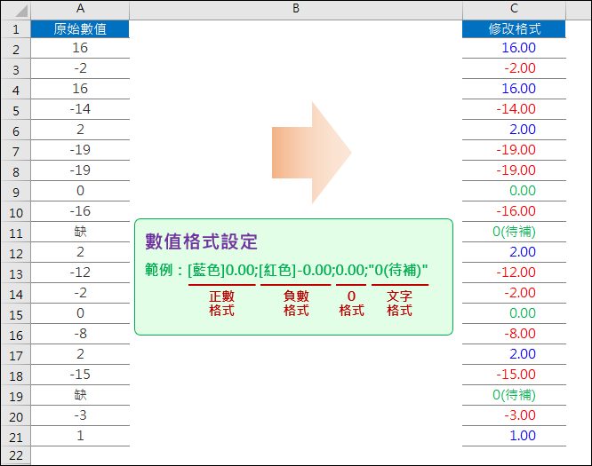Select cell A11 containing 缺

tap(80, 232)
